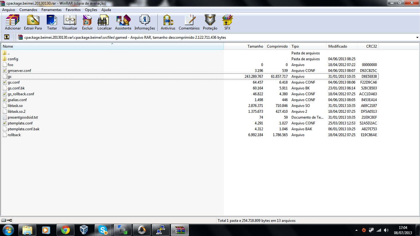Select the gmserver.conf file icon

click(5, 71)
